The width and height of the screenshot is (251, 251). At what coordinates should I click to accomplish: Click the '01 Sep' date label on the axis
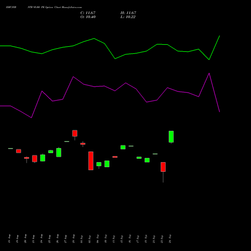(82, 239)
